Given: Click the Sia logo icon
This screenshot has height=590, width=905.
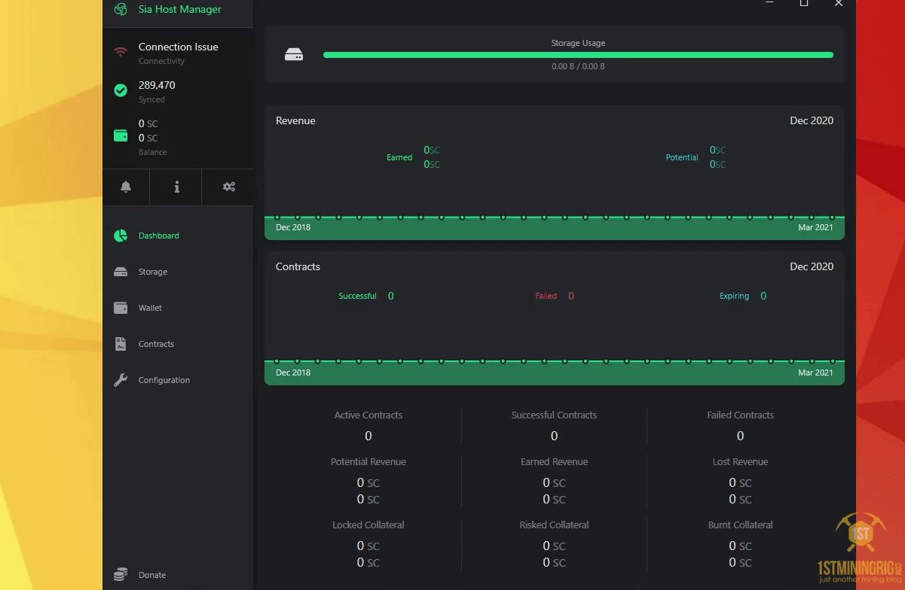Looking at the screenshot, I should (x=121, y=9).
